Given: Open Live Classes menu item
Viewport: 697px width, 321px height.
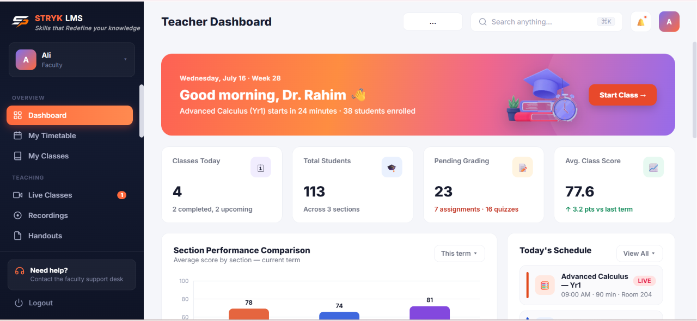Looking at the screenshot, I should pos(70,195).
